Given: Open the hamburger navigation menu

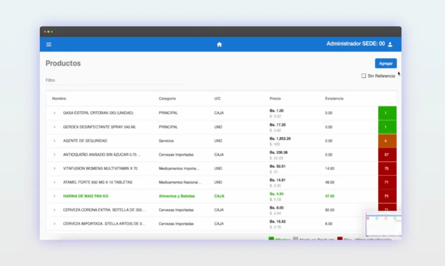Looking at the screenshot, I should tap(49, 44).
